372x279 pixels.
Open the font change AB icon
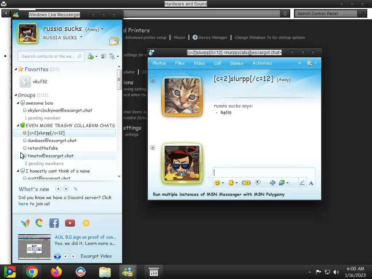tap(272, 182)
